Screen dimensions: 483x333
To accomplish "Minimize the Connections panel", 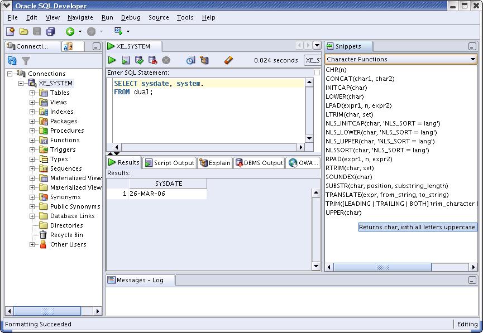I will [x=97, y=46].
